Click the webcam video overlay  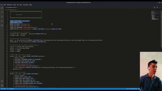point(151,71)
